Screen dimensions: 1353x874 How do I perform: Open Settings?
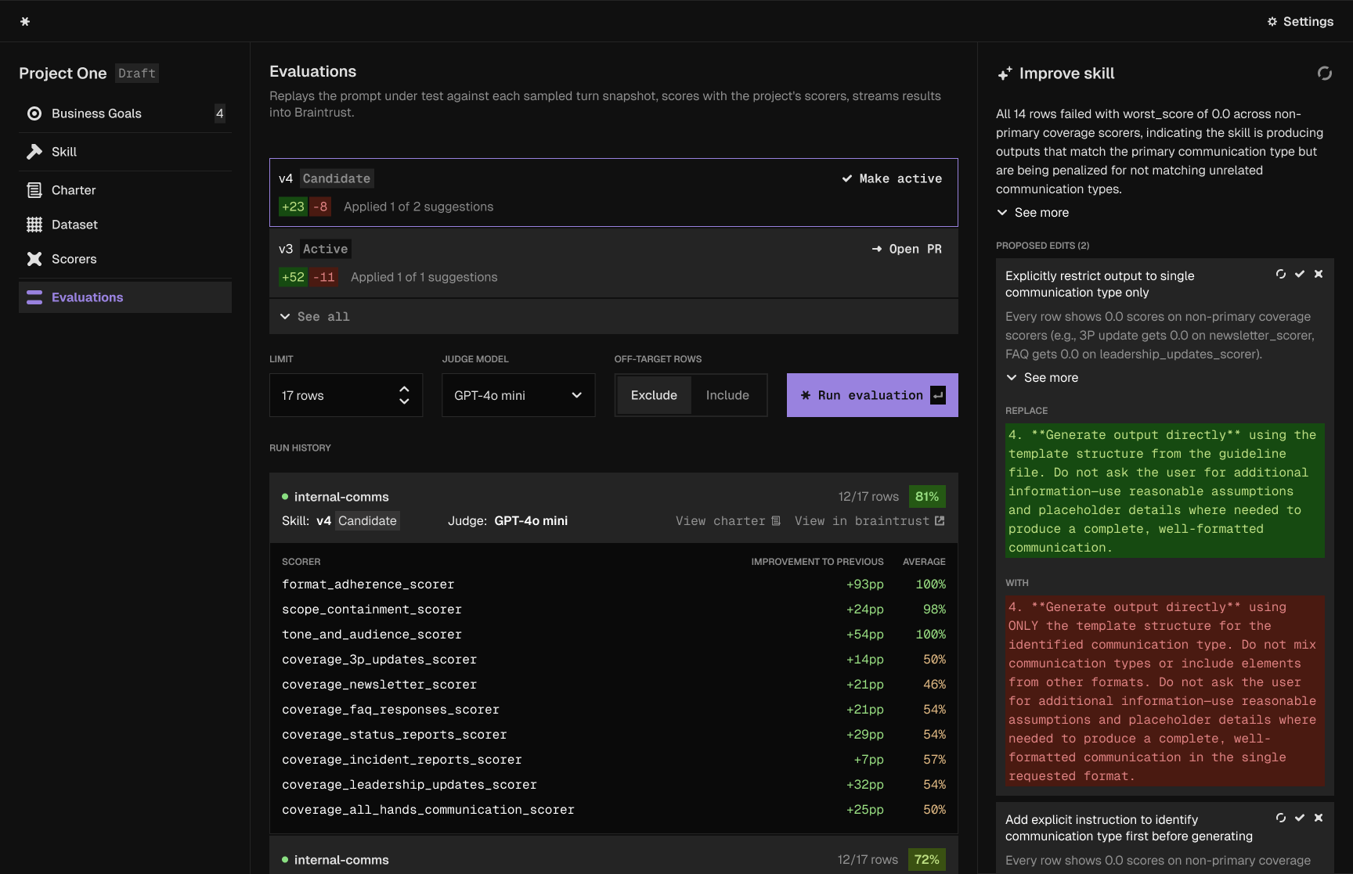tap(1301, 21)
